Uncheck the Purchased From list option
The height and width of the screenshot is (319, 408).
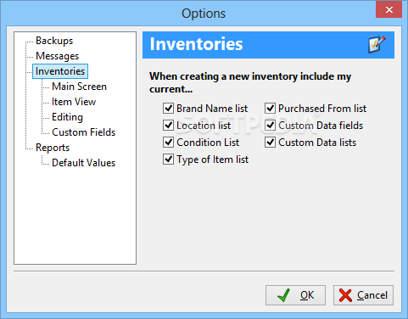(x=270, y=109)
